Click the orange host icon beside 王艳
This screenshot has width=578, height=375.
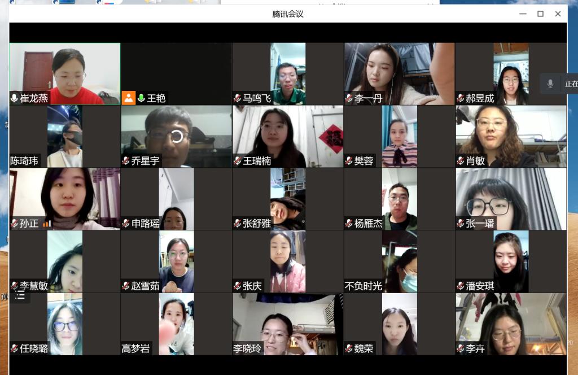click(x=129, y=98)
